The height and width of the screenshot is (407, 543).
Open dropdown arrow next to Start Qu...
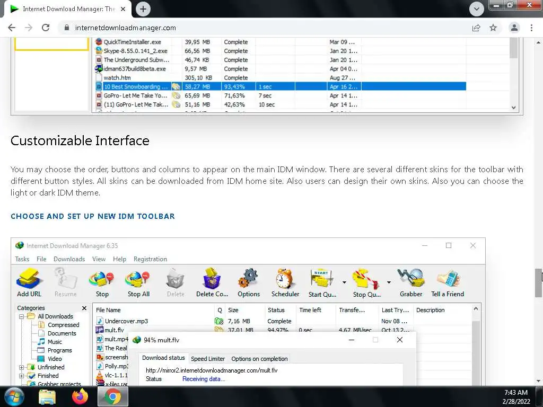click(344, 282)
